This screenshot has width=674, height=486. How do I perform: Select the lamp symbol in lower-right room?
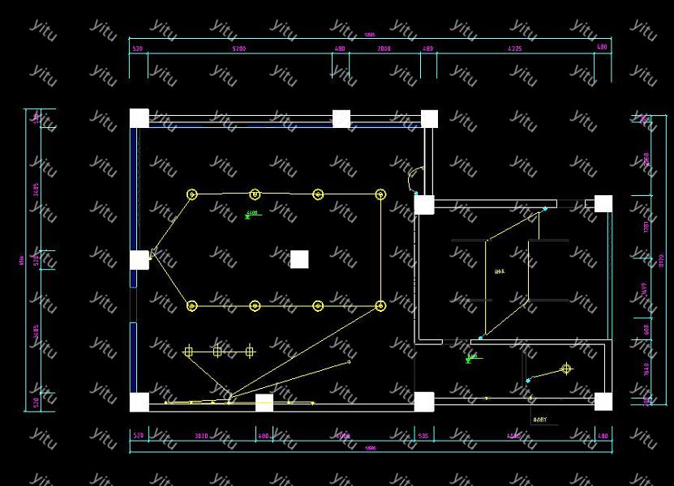click(566, 369)
